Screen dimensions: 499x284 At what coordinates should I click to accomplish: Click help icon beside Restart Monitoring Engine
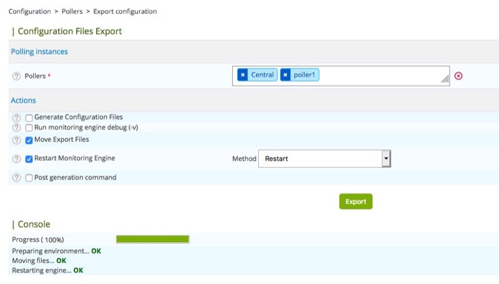point(17,159)
